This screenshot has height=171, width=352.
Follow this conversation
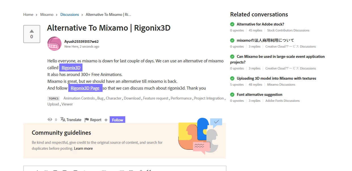[117, 120]
